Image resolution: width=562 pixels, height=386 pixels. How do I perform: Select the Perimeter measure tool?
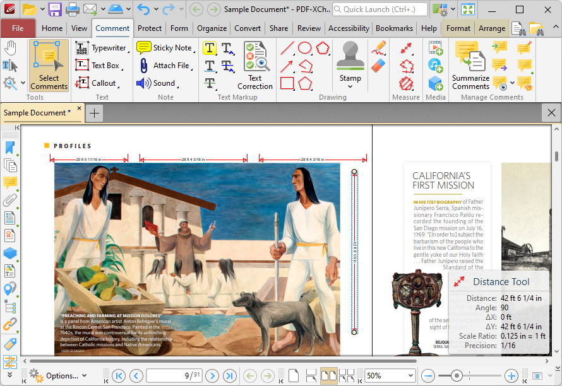[x=406, y=66]
